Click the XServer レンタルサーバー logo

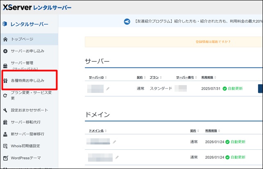click(x=37, y=7)
